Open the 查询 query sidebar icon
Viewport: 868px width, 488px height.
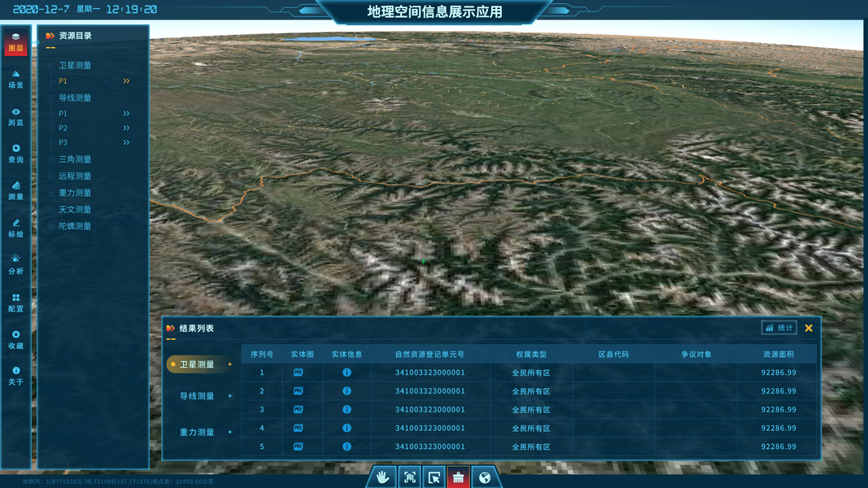click(x=15, y=154)
